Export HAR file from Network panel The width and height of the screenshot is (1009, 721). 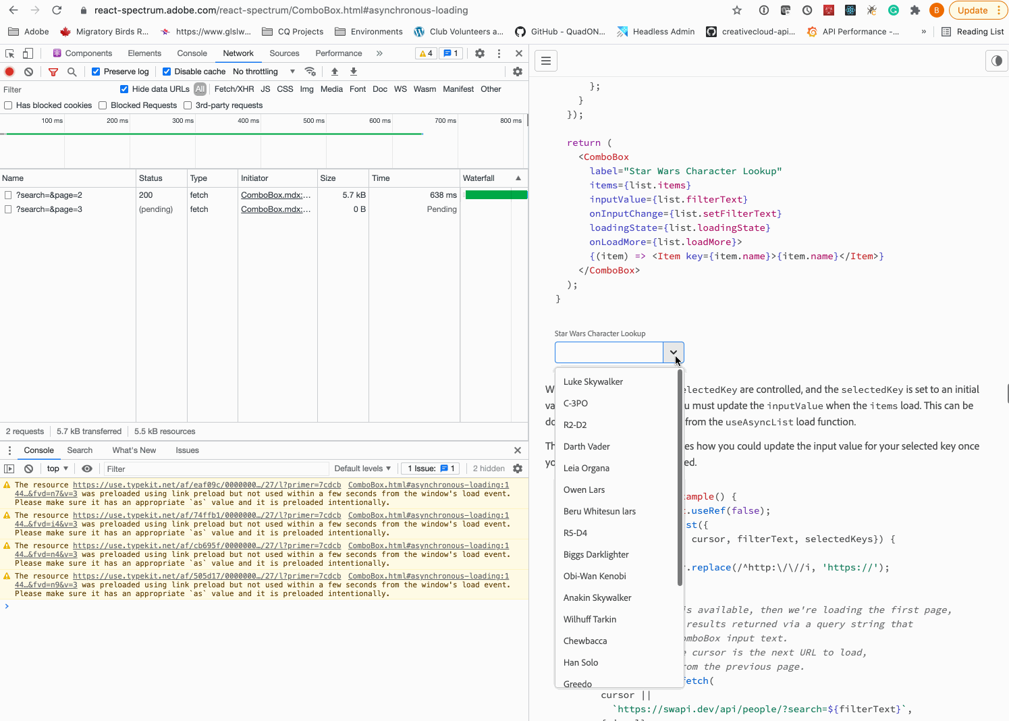[x=353, y=71]
